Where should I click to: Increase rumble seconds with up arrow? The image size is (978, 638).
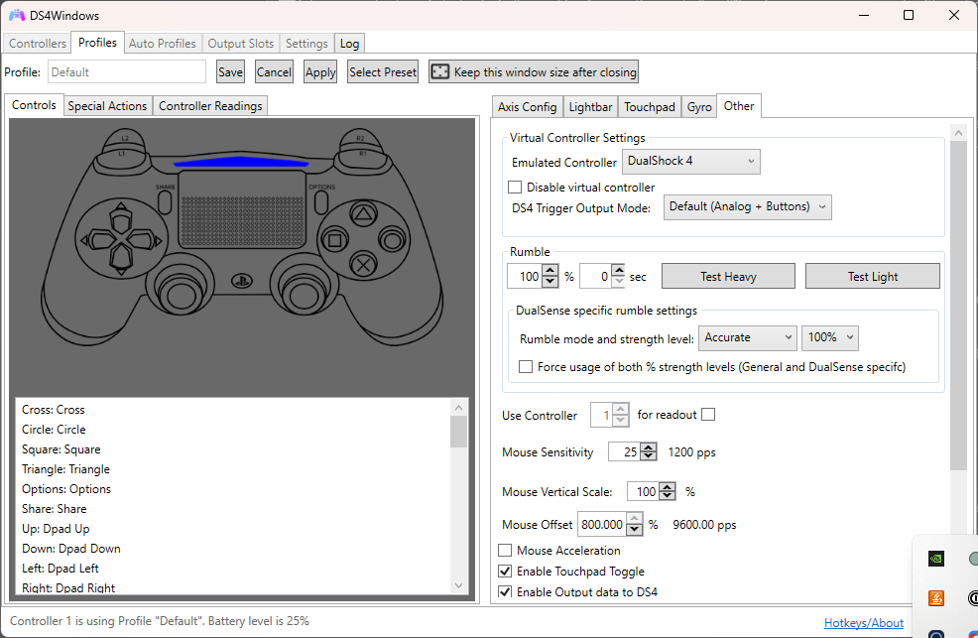click(x=618, y=271)
